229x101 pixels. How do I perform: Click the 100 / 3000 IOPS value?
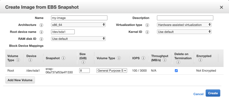pos(139,71)
